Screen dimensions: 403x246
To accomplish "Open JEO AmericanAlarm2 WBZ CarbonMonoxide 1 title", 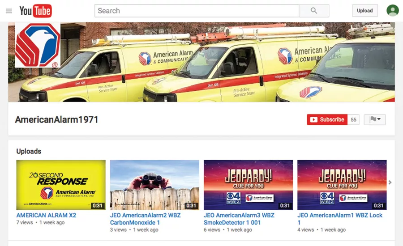I will coord(145,219).
